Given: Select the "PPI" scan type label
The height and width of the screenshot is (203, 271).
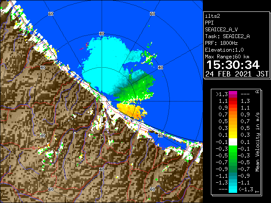Looking at the screenshot, I should click(209, 23).
